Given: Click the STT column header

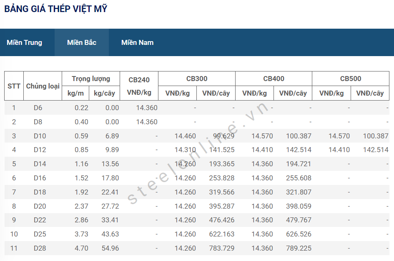Looking at the screenshot, I should tap(14, 86).
